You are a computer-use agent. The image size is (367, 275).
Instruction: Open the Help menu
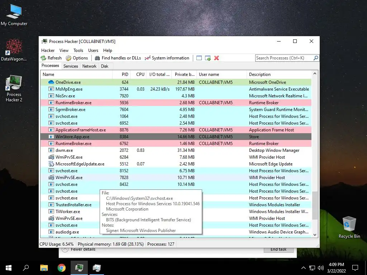click(x=108, y=50)
